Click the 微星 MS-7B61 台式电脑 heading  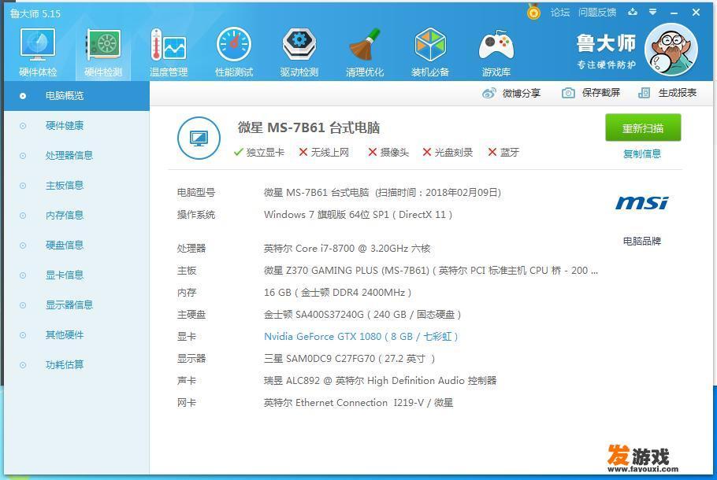309,127
